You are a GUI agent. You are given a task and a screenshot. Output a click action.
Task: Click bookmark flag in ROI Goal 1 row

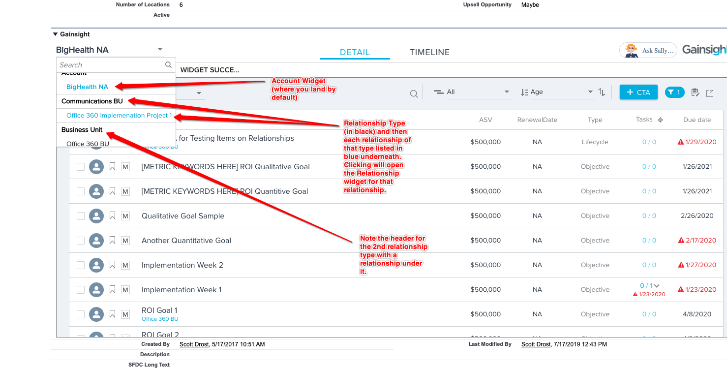pyautogui.click(x=112, y=314)
